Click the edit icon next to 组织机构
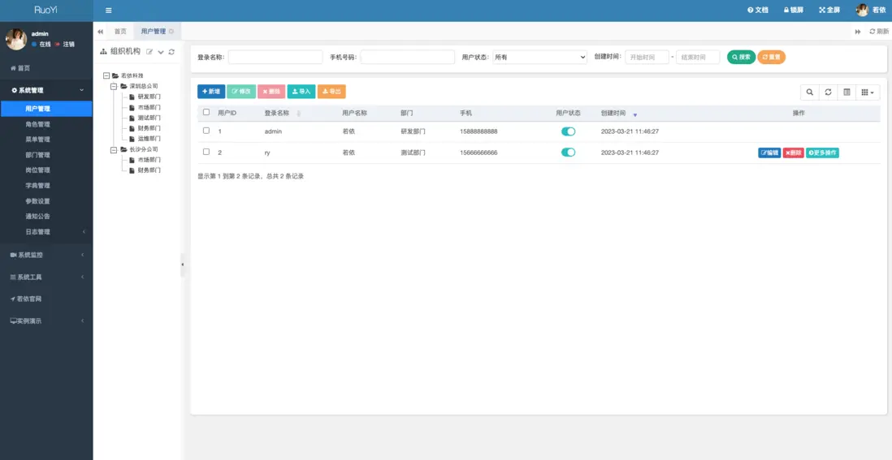892x460 pixels. 149,52
